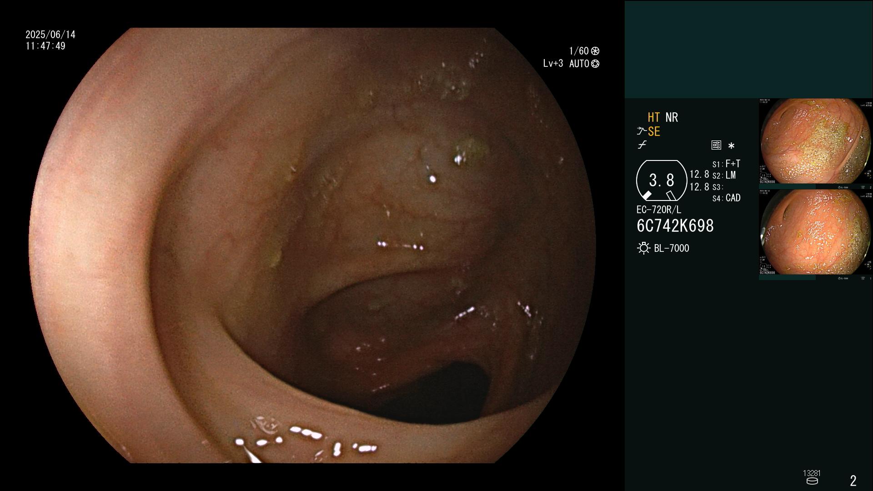Click the Lv+3 brightness level text

(553, 64)
